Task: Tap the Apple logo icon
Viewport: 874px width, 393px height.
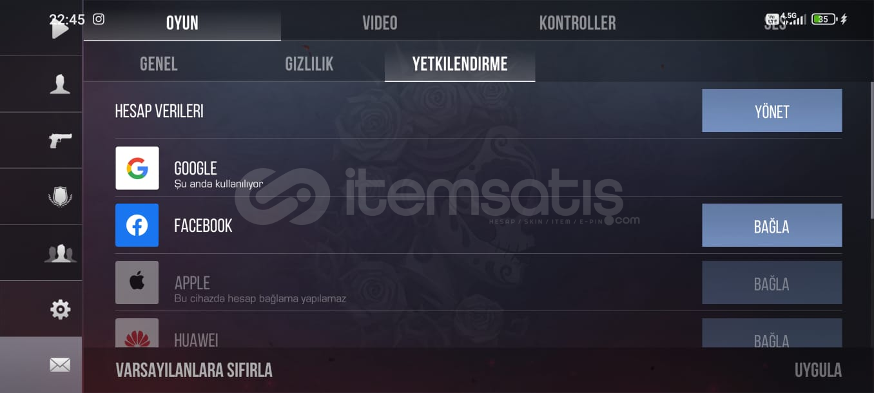Action: pyautogui.click(x=137, y=283)
